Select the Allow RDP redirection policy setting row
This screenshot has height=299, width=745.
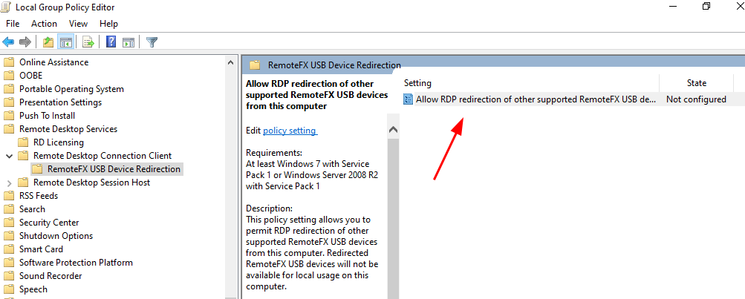(535, 99)
